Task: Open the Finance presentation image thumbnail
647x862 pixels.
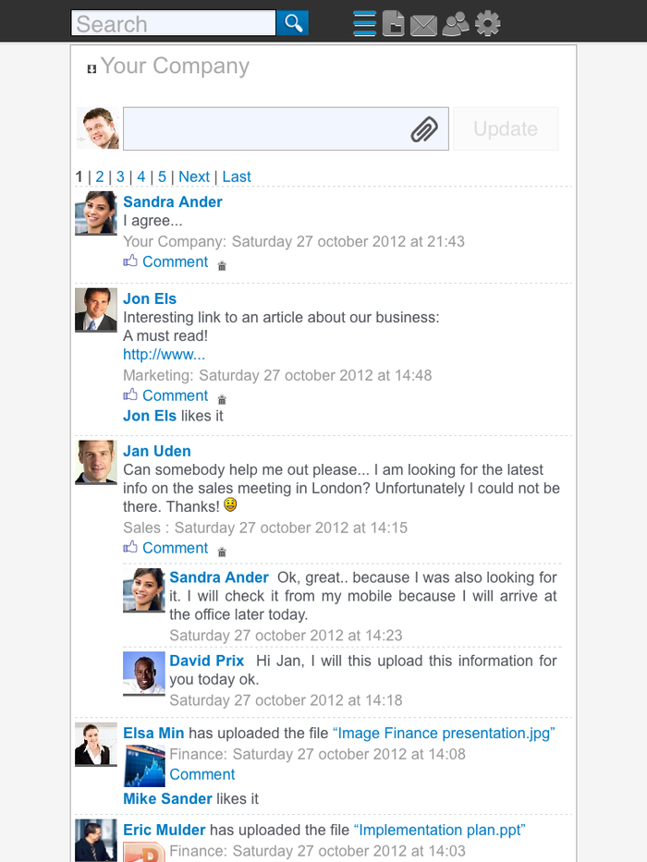Action: (x=144, y=765)
